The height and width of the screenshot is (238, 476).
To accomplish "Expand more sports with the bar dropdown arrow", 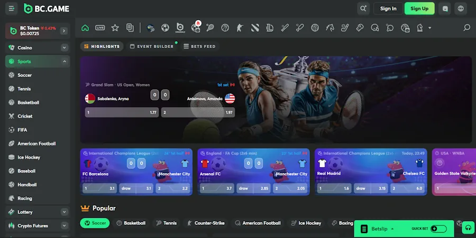I will pyautogui.click(x=429, y=28).
